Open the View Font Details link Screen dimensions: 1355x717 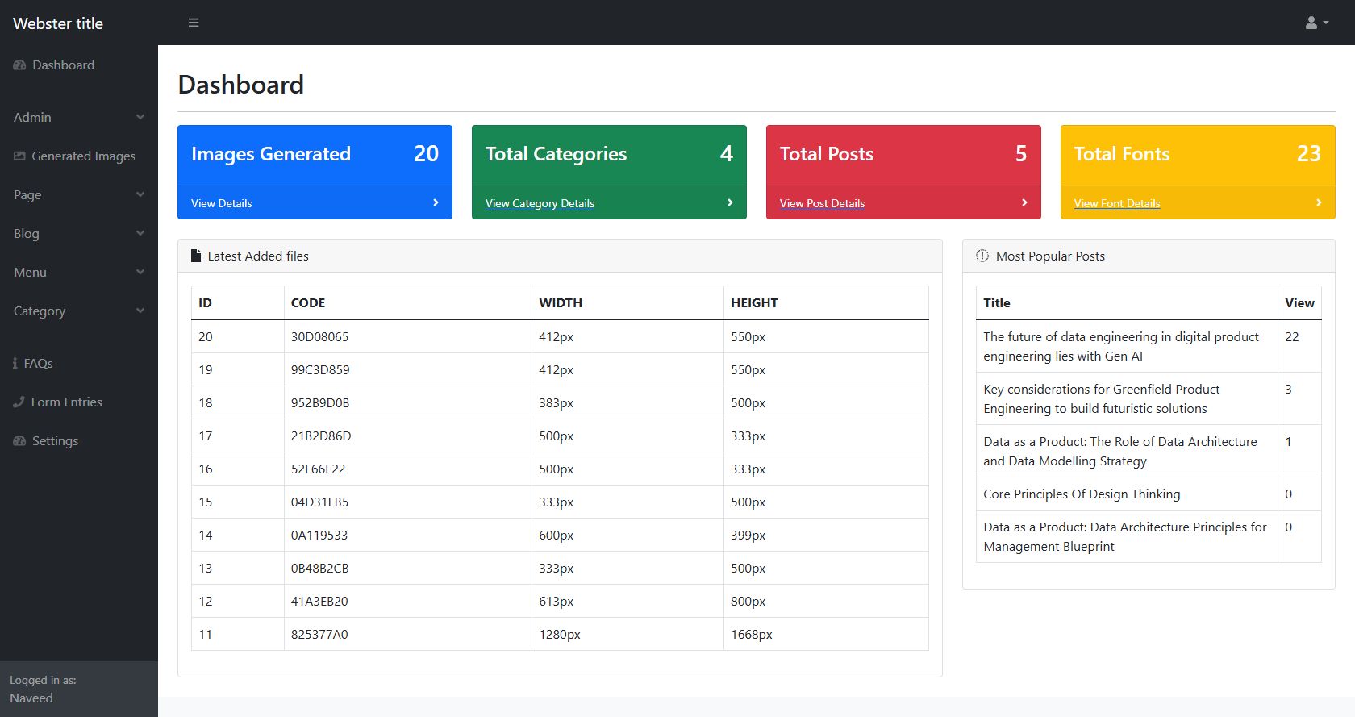[x=1117, y=203]
